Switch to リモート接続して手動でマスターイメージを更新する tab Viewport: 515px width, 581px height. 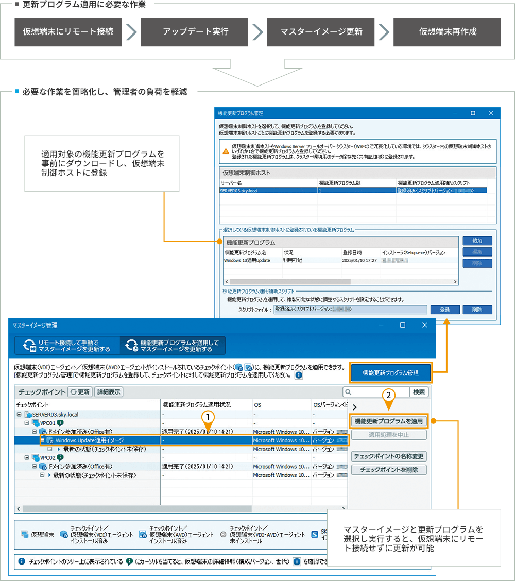pos(67,345)
